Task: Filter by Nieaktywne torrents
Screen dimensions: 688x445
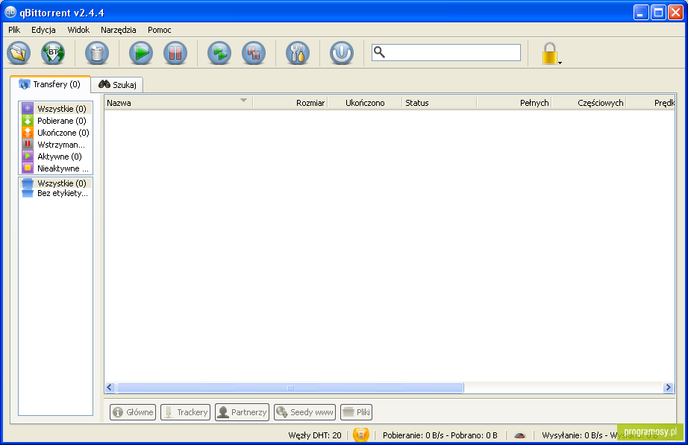Action: pyautogui.click(x=56, y=168)
